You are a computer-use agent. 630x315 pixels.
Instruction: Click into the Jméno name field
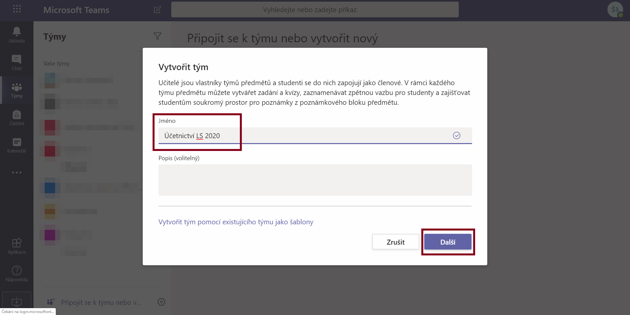(315, 136)
